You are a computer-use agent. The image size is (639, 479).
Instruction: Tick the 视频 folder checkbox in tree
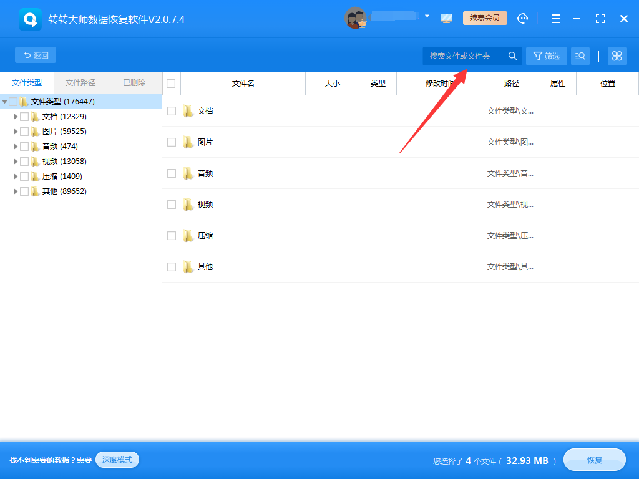tap(25, 161)
